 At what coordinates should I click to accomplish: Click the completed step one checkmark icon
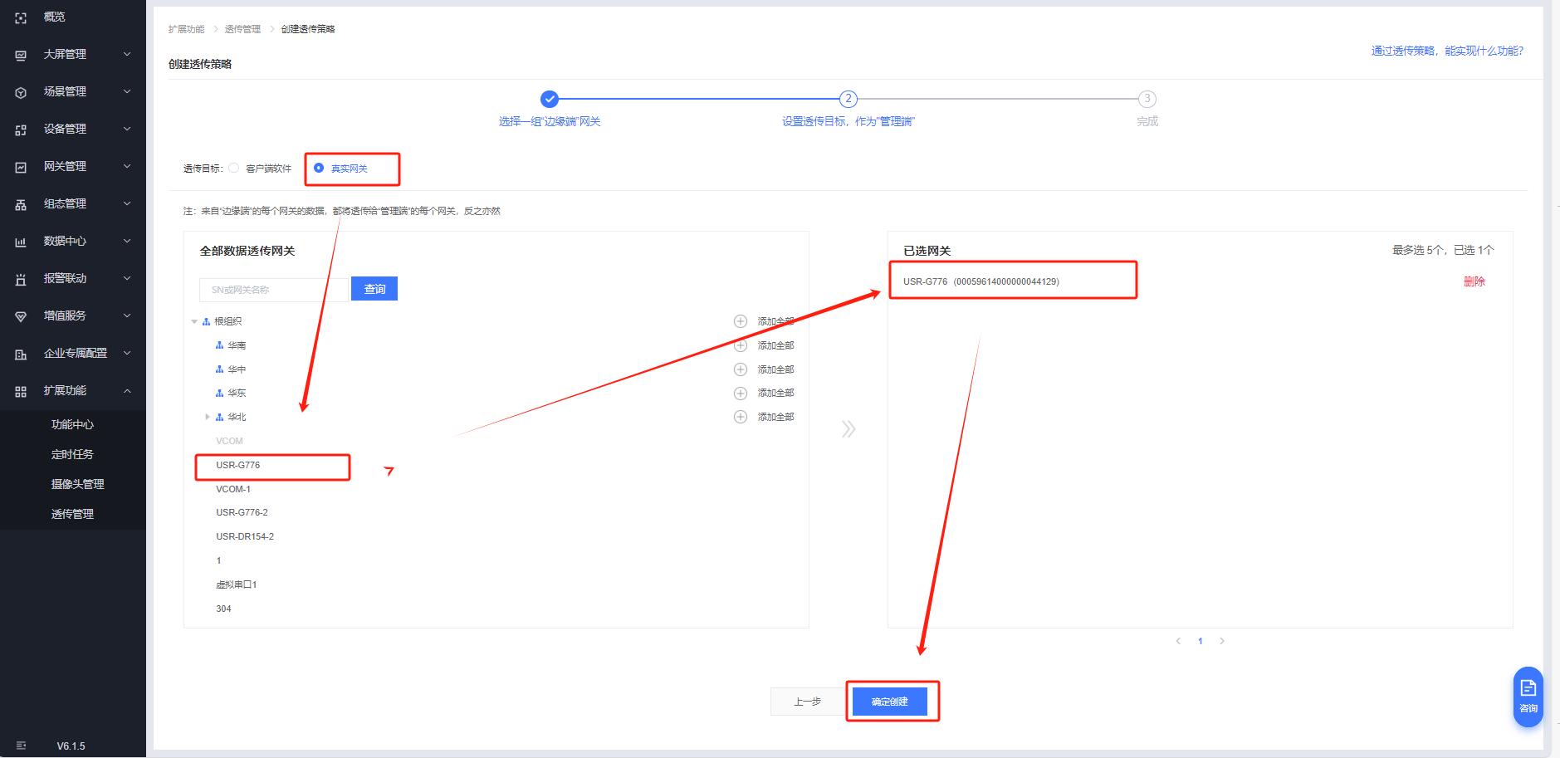coord(550,99)
